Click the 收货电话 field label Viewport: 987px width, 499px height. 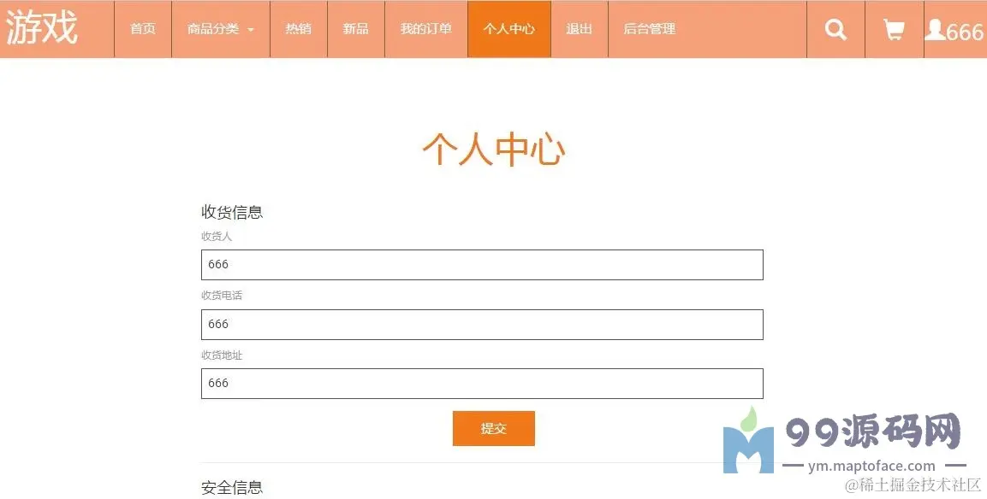coord(222,296)
